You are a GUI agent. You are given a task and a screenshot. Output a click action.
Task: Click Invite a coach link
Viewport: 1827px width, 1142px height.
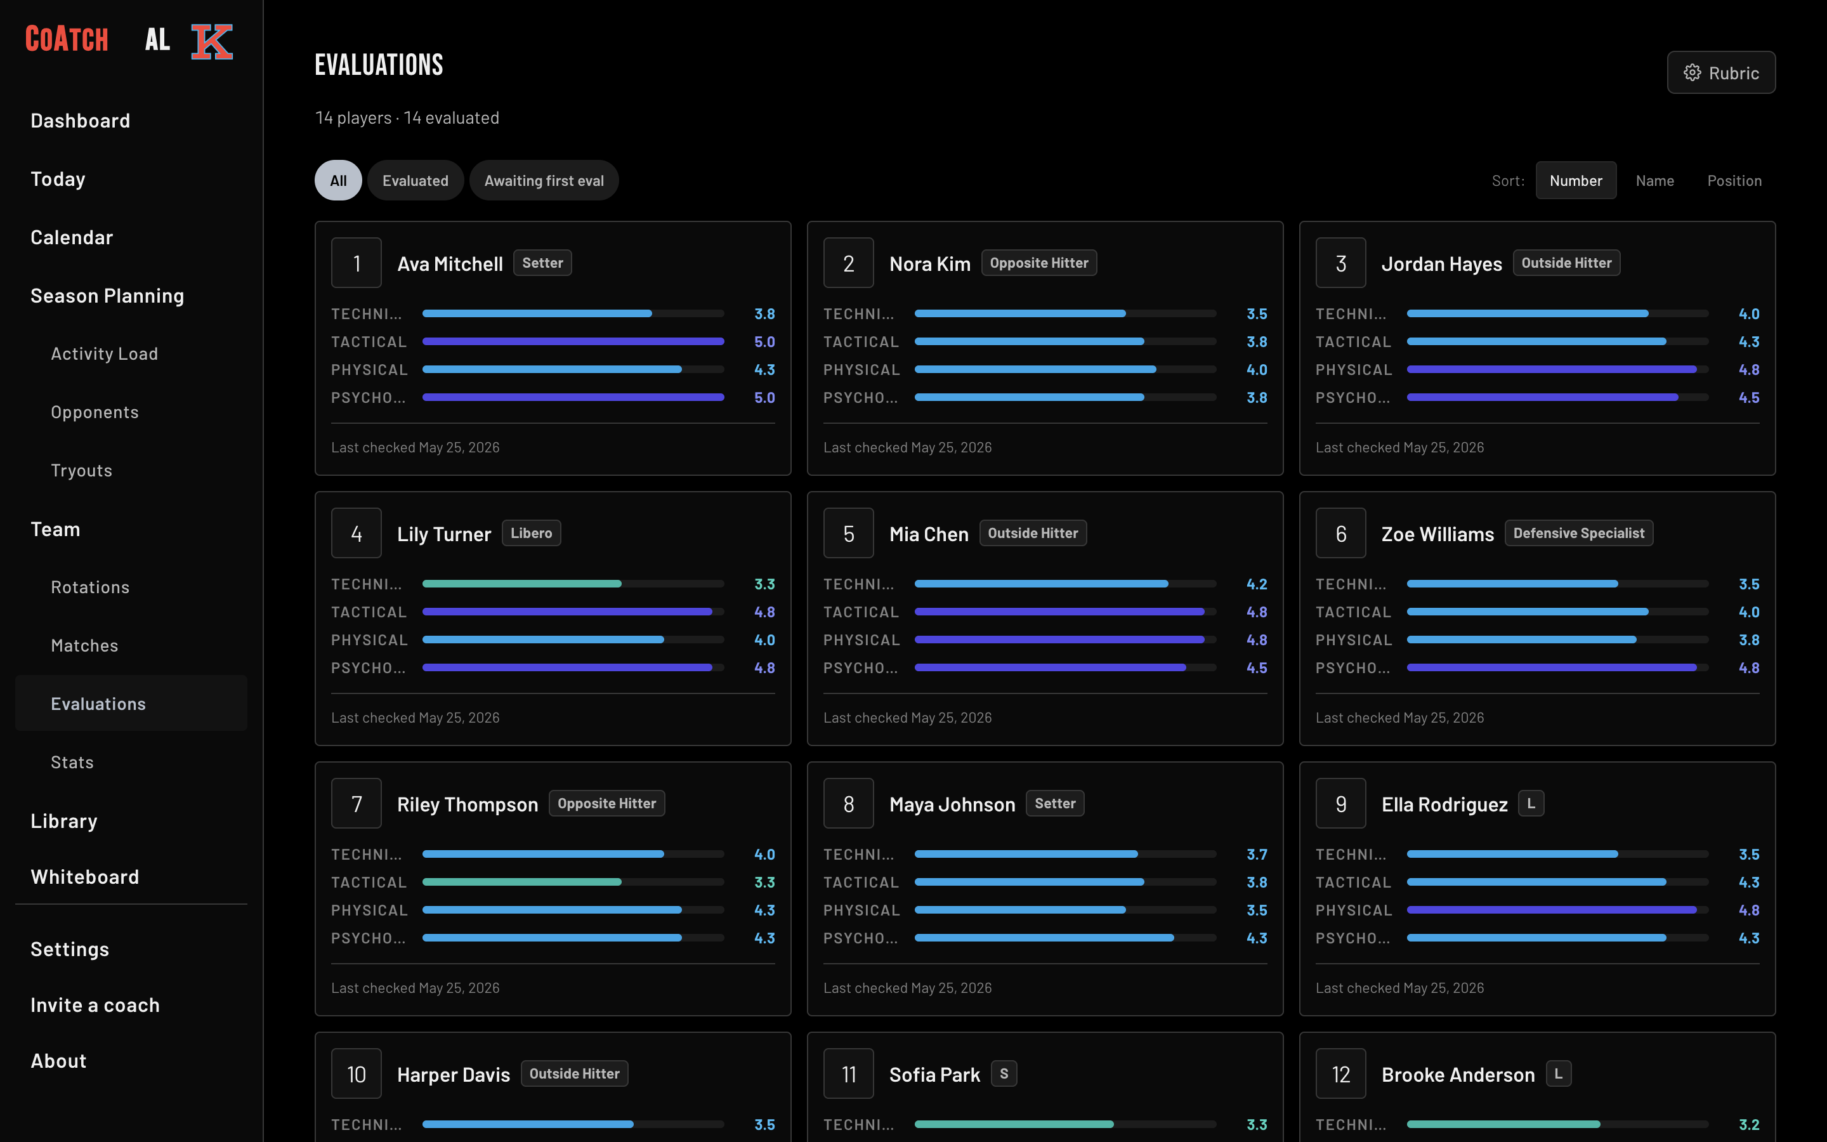131,1004
